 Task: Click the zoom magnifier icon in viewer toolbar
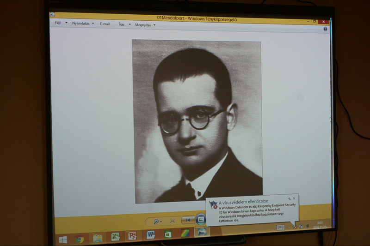157,221
